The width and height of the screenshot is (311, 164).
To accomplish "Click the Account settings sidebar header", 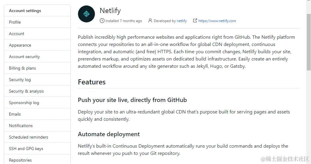I will [x=37, y=11].
